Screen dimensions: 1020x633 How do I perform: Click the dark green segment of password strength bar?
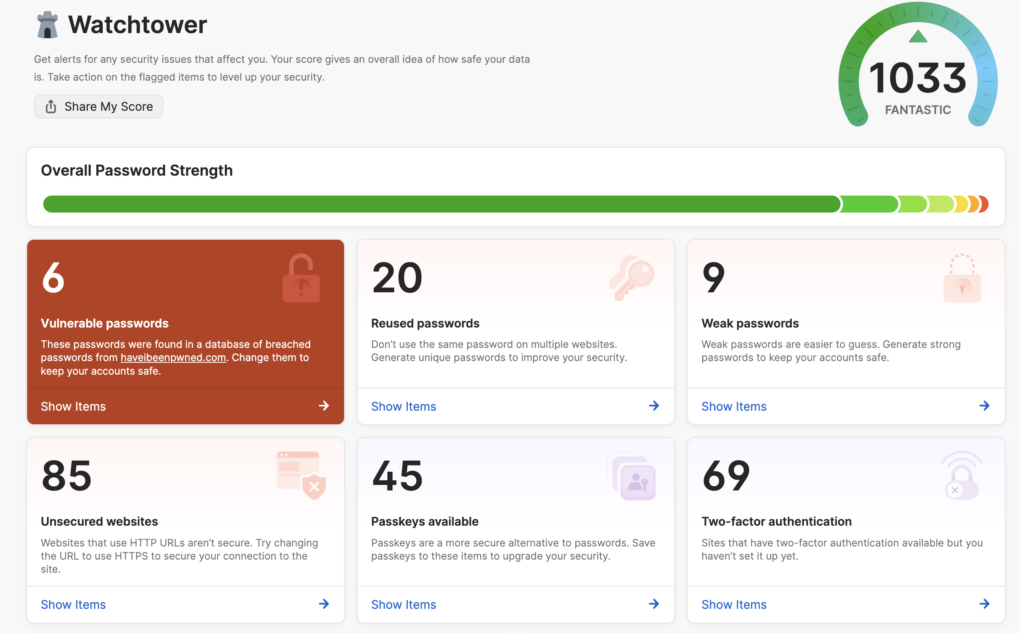[441, 204]
